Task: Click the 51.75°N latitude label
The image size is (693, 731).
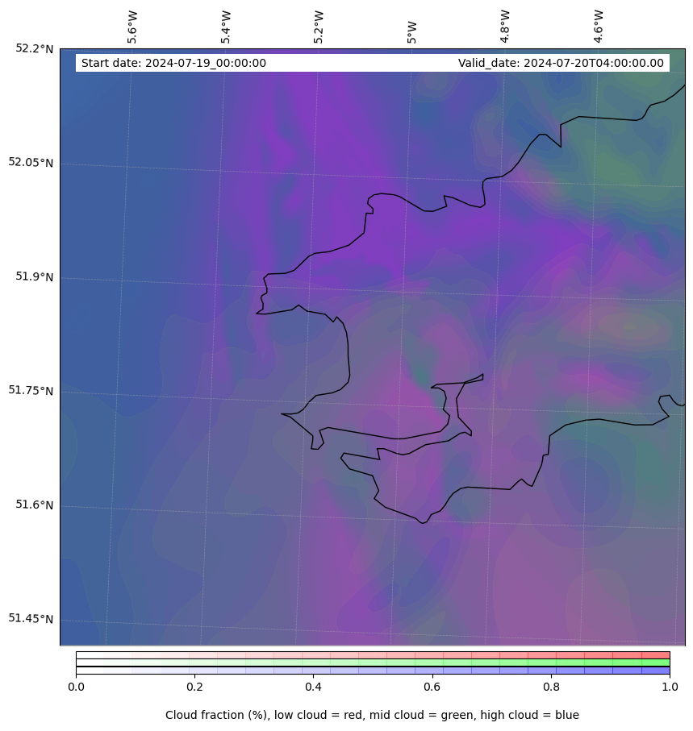Action: pos(31,390)
